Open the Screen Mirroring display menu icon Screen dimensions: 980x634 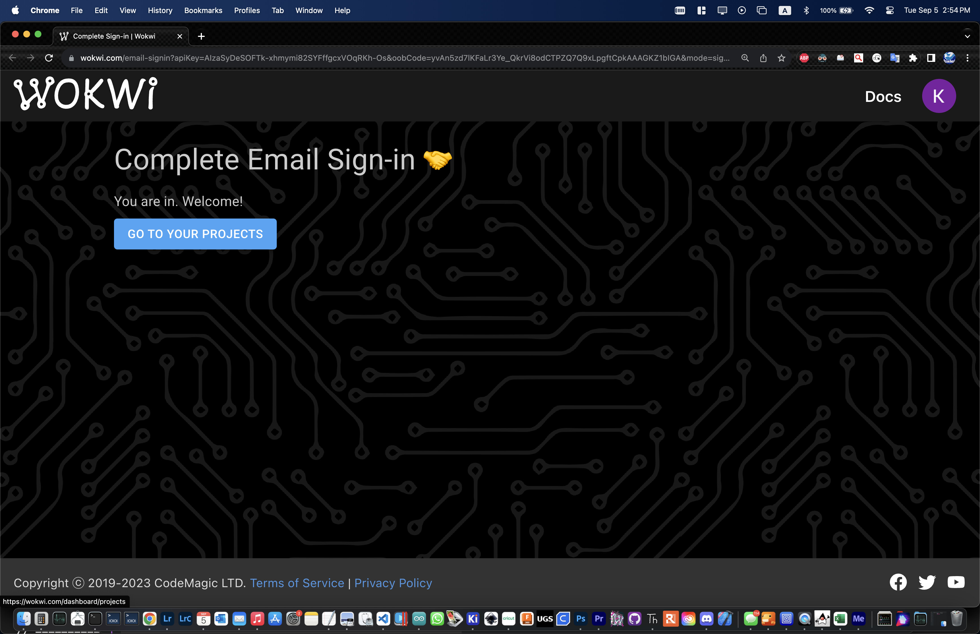(722, 10)
